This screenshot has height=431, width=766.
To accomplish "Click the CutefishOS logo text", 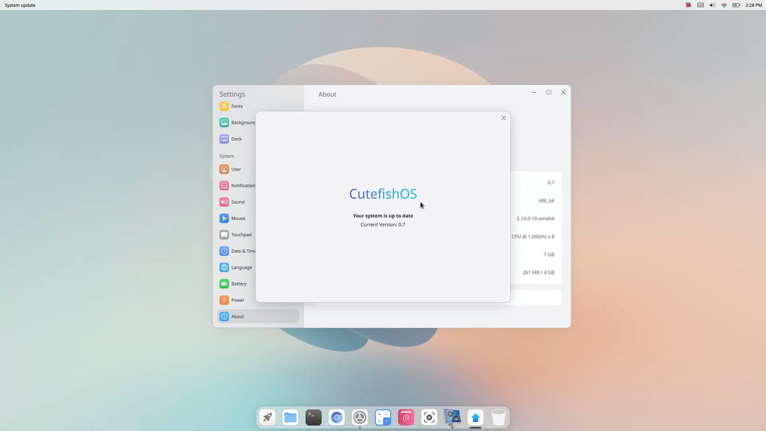I will click(x=383, y=194).
